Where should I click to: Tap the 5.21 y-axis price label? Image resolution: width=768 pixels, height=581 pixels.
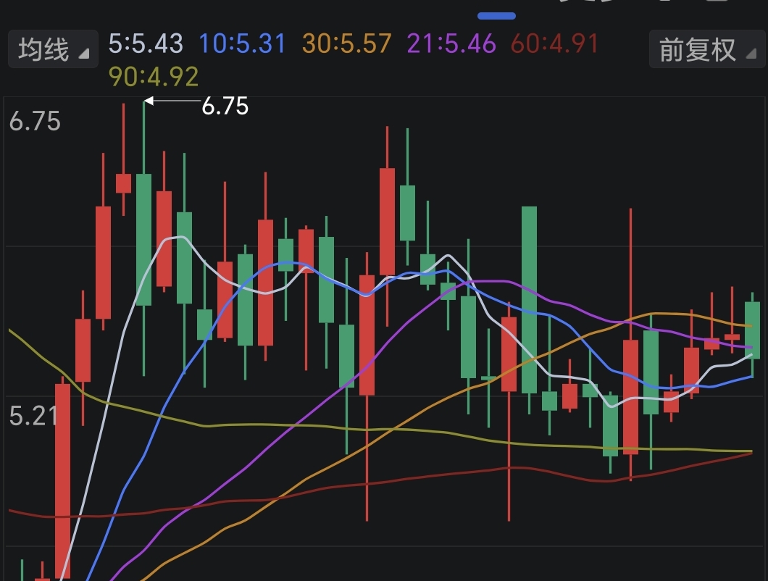point(33,416)
